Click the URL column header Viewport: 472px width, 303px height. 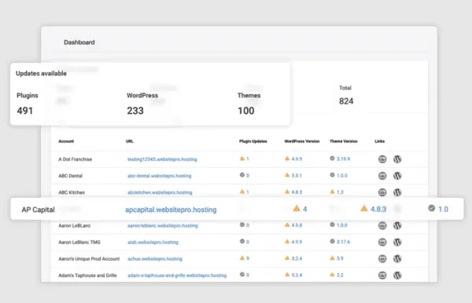130,141
